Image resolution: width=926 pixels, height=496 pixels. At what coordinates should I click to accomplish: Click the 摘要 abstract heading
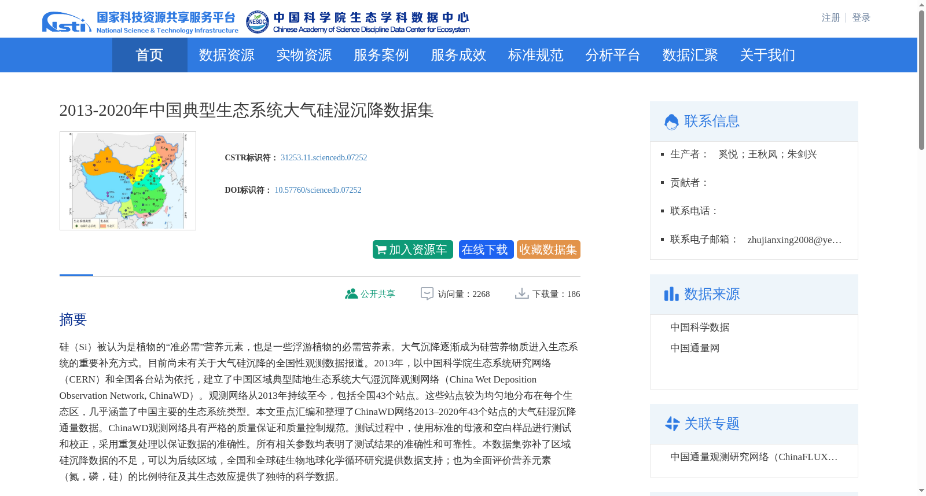73,319
